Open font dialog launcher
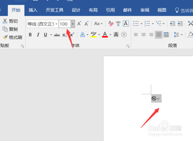 point(128,46)
